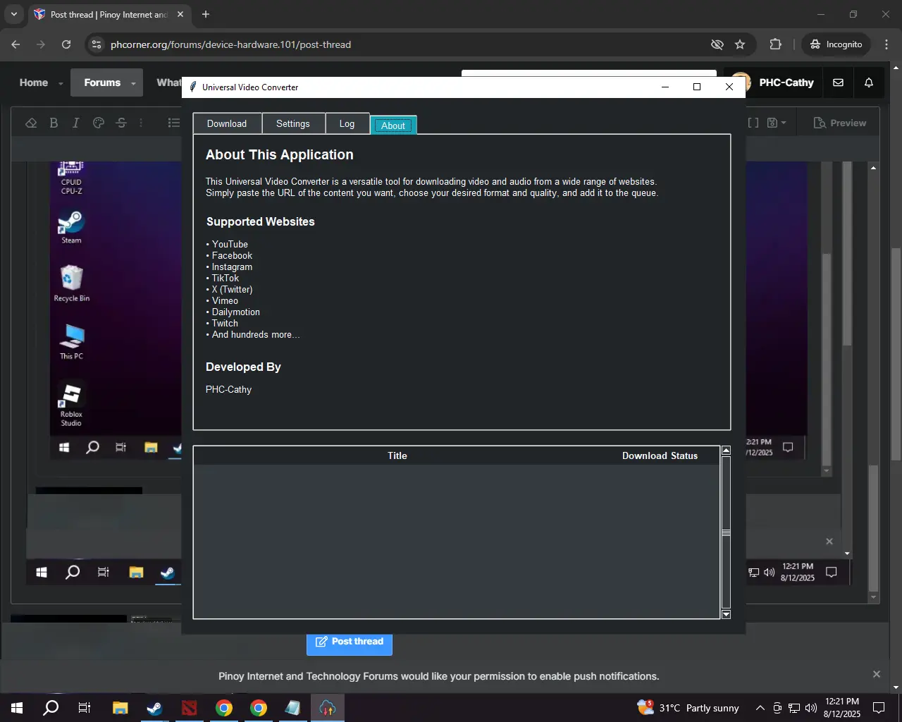Bookmark this page with the star icon

(x=740, y=44)
